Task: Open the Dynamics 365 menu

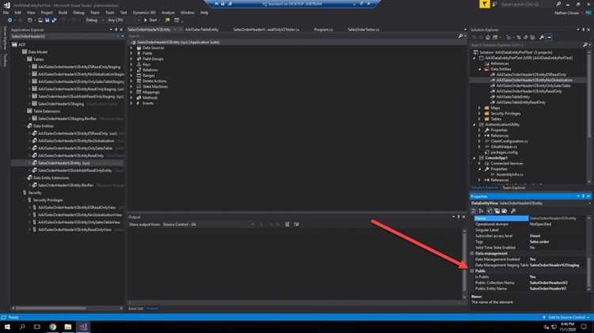Action: click(144, 13)
